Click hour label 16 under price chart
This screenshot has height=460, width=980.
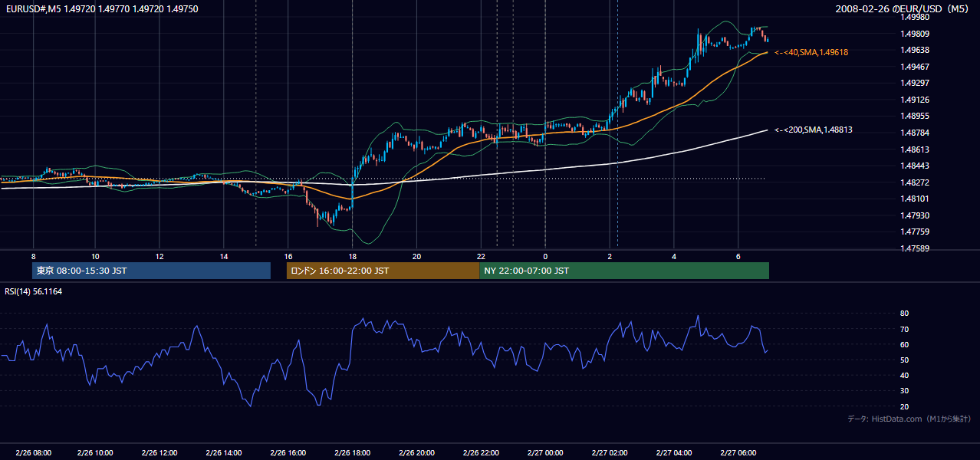coord(288,256)
